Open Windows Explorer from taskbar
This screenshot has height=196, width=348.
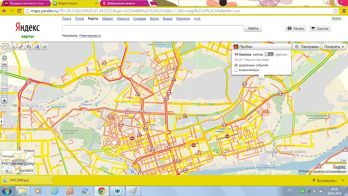pos(22,191)
